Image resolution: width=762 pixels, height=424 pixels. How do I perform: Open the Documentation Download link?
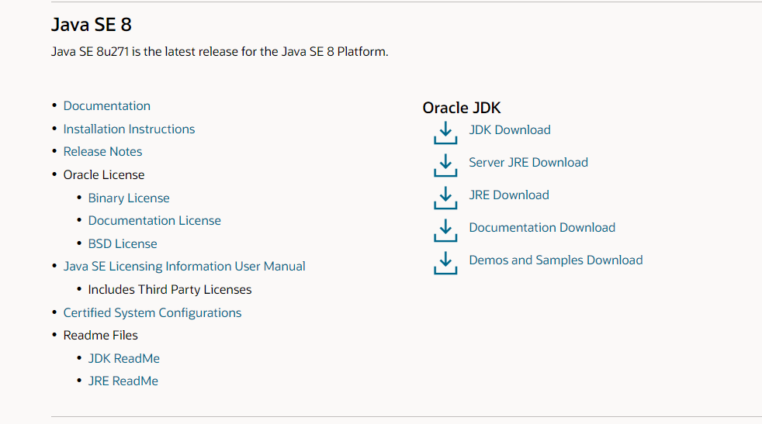pyautogui.click(x=542, y=227)
